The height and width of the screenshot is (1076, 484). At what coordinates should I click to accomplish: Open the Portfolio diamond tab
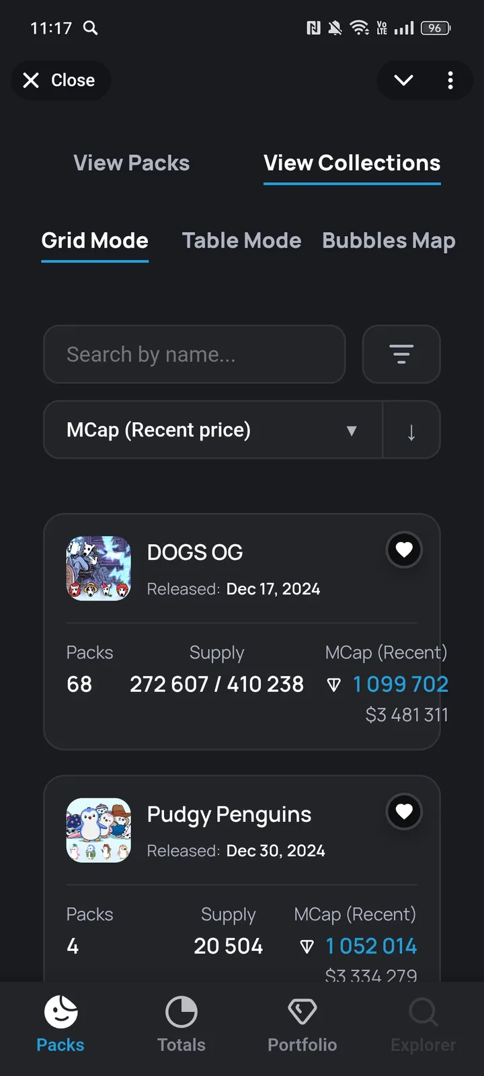click(302, 1024)
